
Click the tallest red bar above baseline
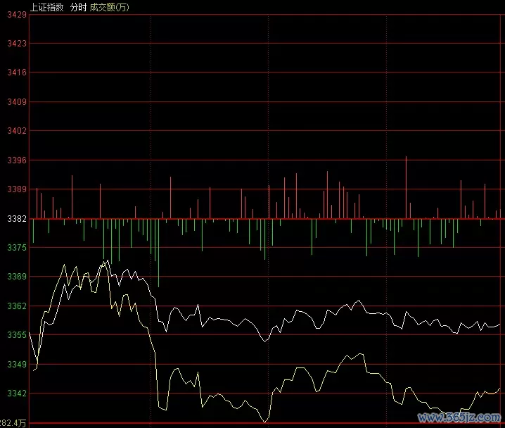point(406,187)
